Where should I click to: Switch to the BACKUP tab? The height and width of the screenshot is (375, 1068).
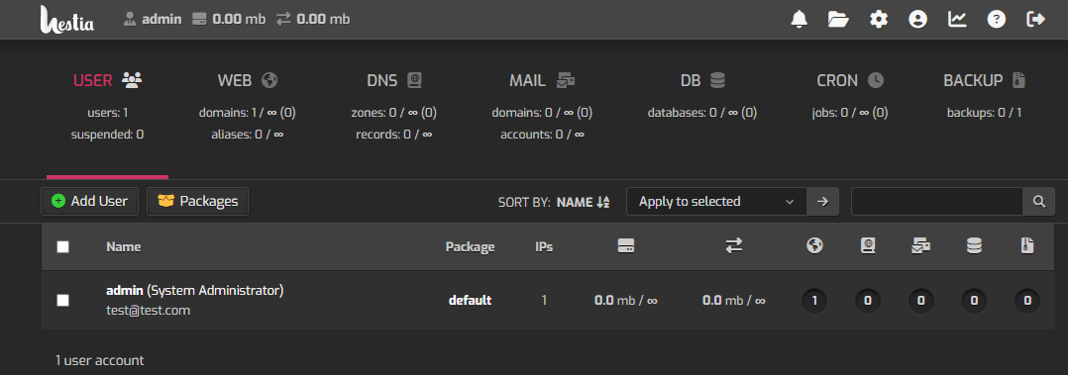coord(984,95)
